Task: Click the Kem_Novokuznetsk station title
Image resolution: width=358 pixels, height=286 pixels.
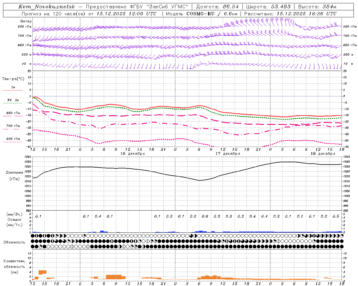Action: coord(47,7)
